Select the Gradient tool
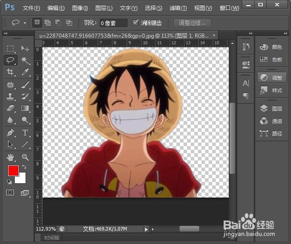 25,108
